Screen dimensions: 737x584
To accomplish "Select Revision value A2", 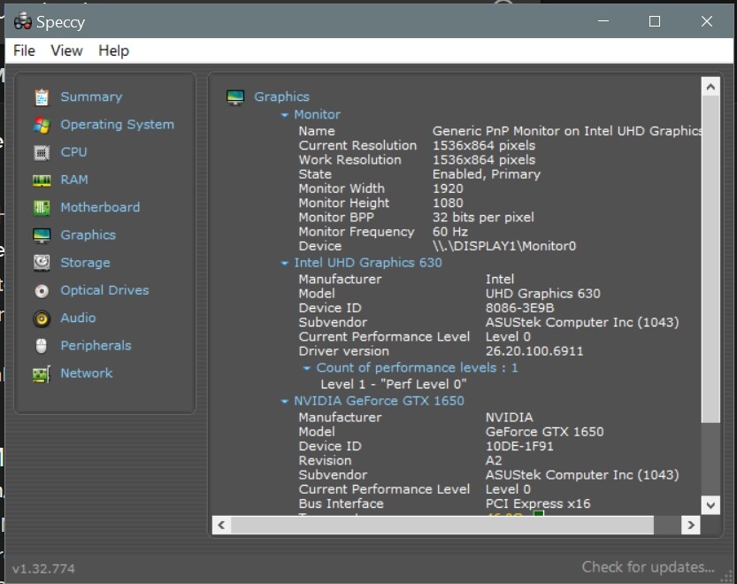I will pos(494,461).
